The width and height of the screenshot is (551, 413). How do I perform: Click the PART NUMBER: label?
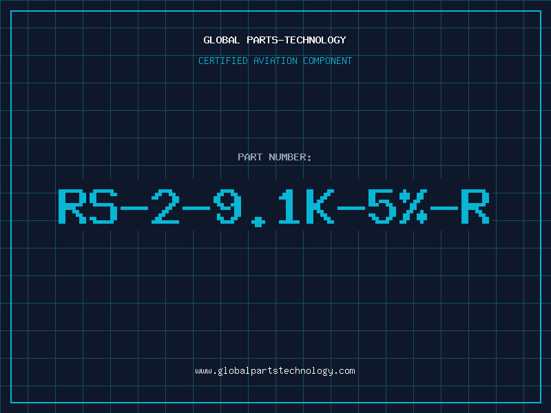coord(275,157)
